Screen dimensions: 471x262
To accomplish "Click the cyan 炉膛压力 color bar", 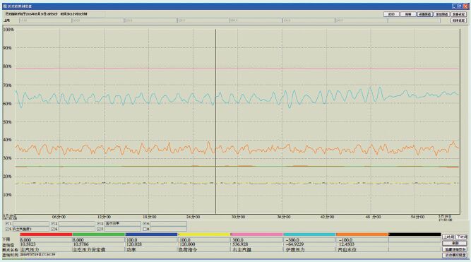I will [309, 234].
